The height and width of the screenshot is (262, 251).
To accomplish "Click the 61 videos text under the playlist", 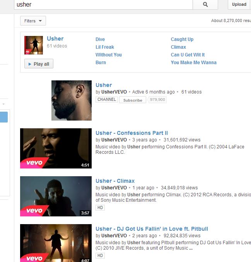I will tap(57, 46).
